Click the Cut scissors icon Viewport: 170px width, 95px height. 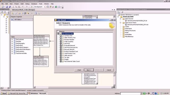coord(13,7)
